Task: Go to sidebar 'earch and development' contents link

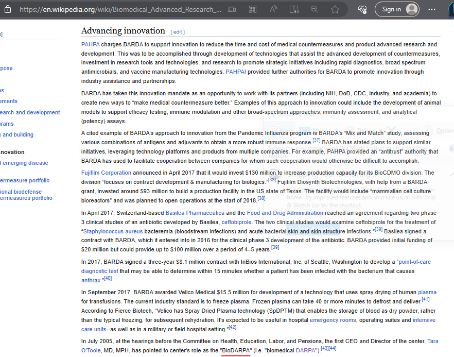Action: pyautogui.click(x=30, y=112)
